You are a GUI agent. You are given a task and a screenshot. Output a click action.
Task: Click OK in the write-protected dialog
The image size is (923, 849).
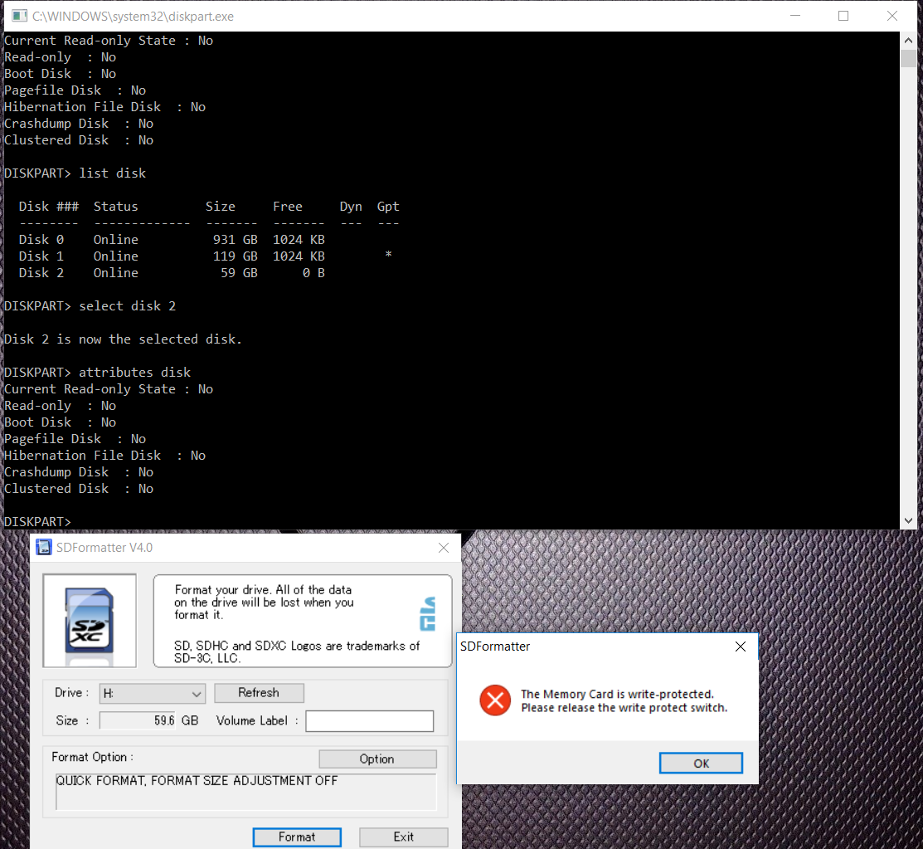pyautogui.click(x=701, y=763)
